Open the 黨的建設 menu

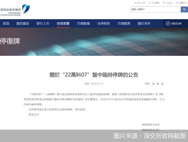click(23, 23)
